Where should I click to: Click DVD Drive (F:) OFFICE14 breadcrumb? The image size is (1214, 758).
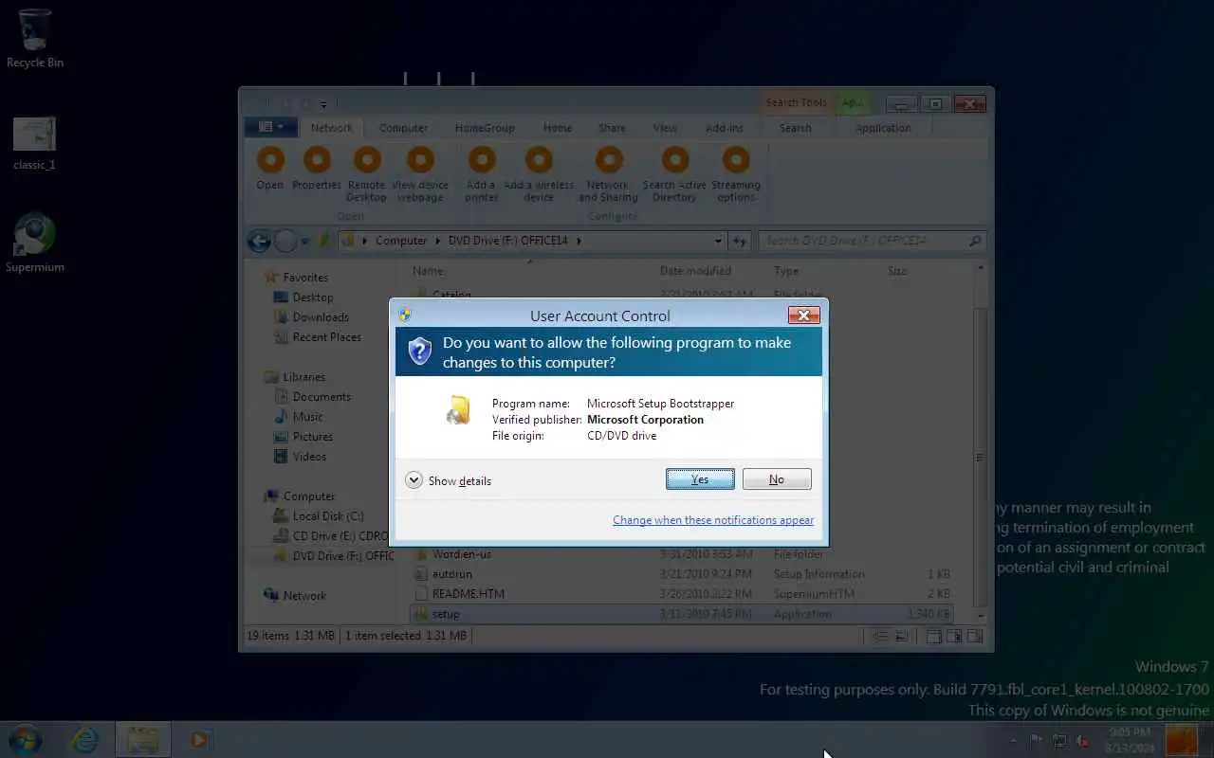click(x=507, y=241)
